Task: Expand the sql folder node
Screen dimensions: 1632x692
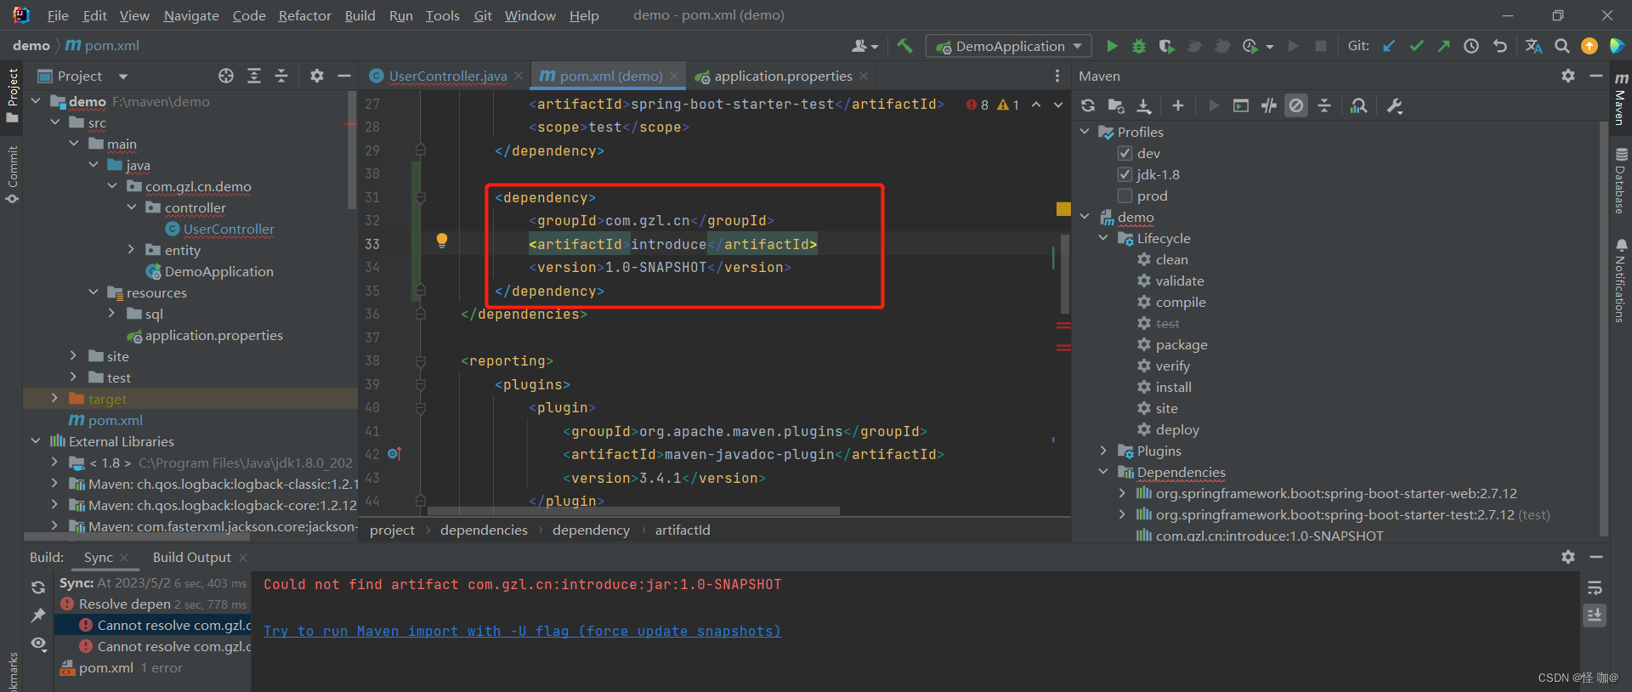Action: [111, 314]
